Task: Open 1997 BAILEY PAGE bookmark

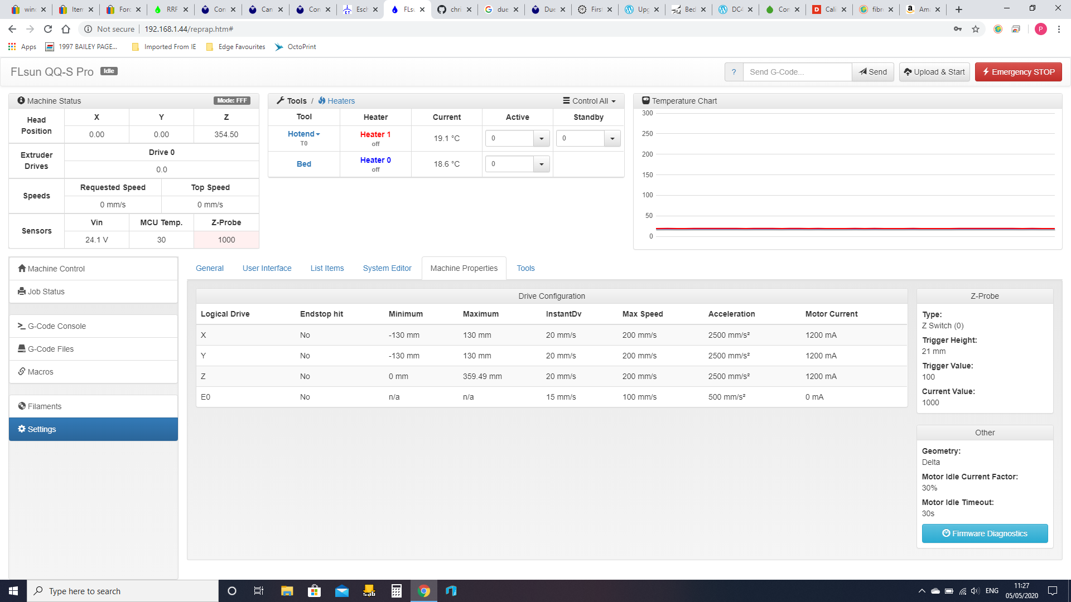Action: pyautogui.click(x=81, y=47)
